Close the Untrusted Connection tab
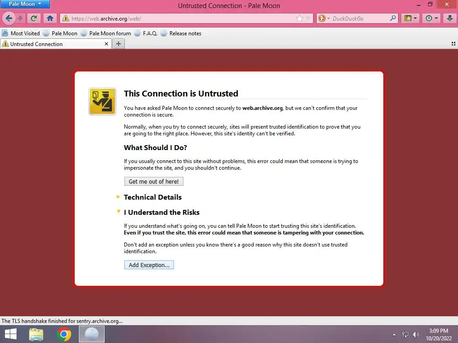The image size is (458, 343). tap(106, 44)
